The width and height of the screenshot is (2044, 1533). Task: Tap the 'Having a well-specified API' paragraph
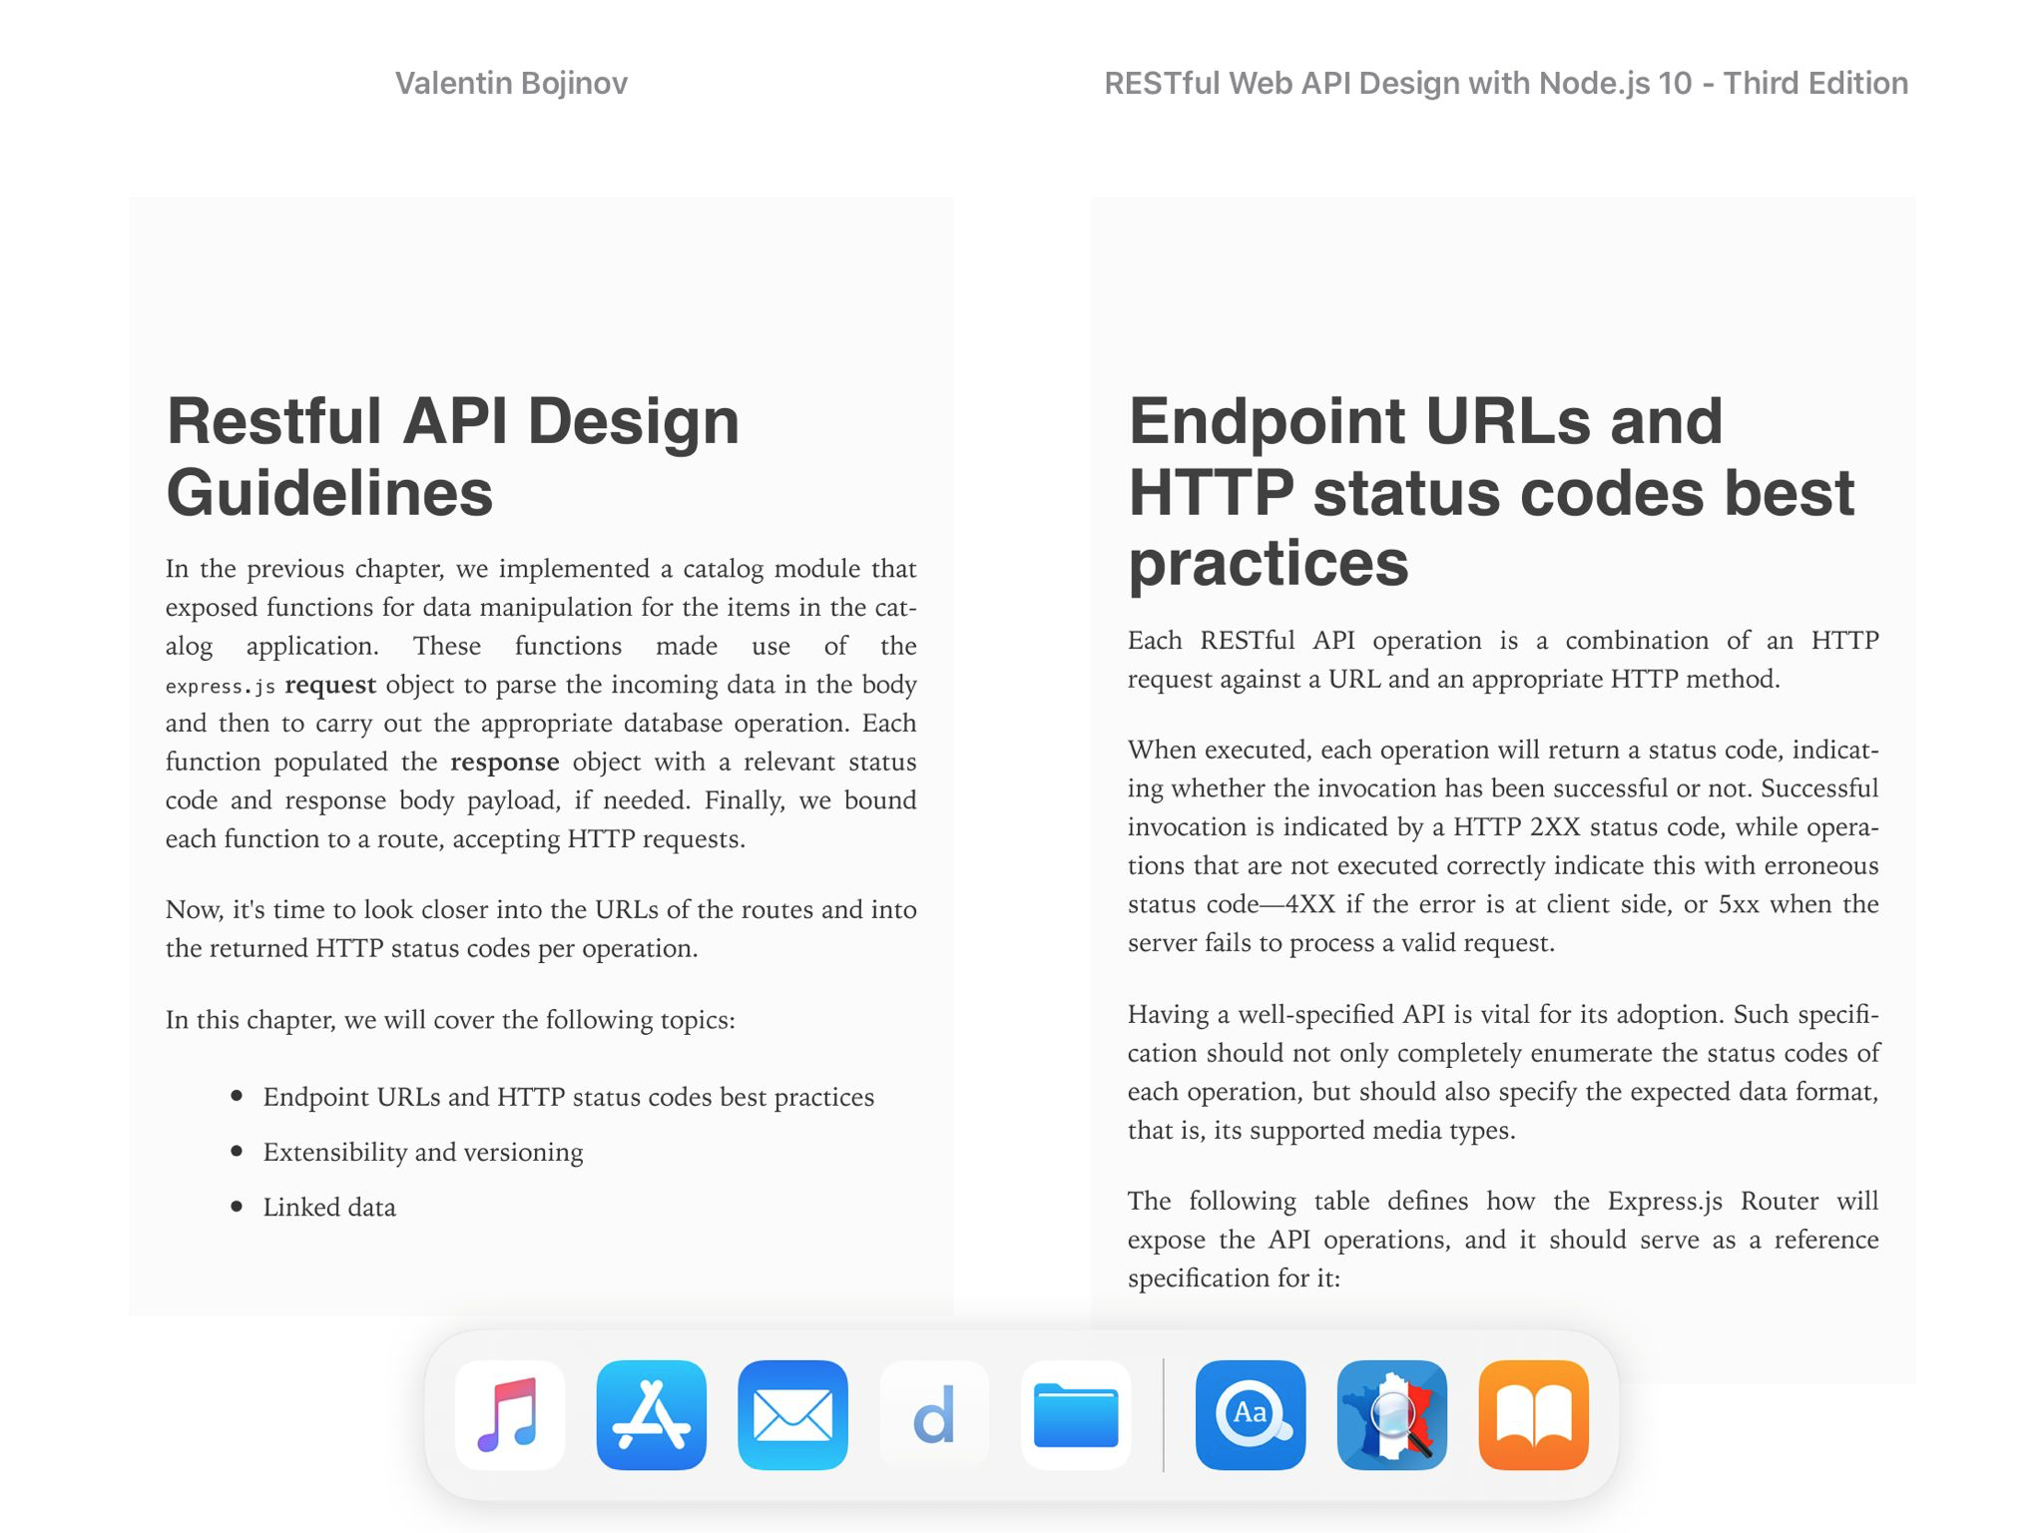pos(1502,1072)
